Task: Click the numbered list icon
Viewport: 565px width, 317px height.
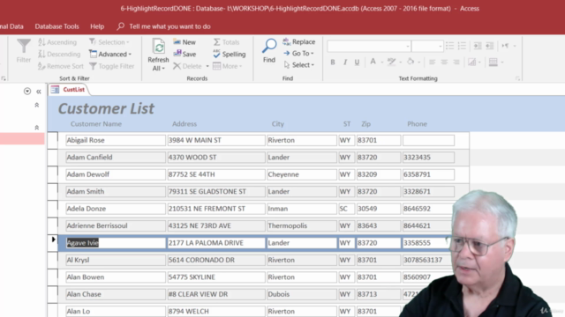Action: [x=462, y=46]
